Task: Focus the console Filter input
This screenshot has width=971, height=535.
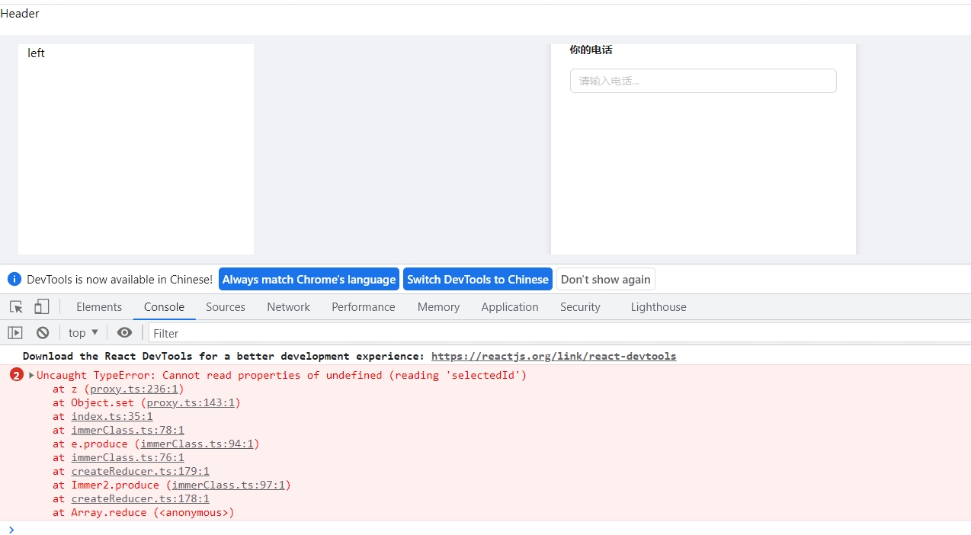Action: tap(559, 333)
